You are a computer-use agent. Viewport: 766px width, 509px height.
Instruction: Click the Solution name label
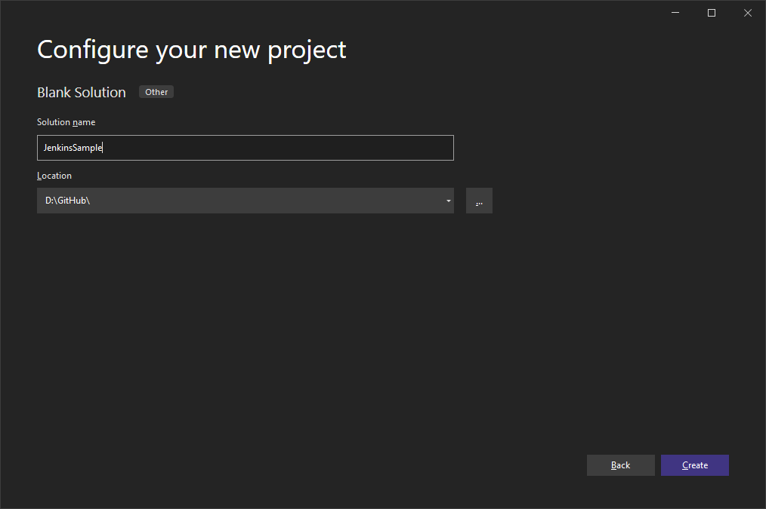66,122
